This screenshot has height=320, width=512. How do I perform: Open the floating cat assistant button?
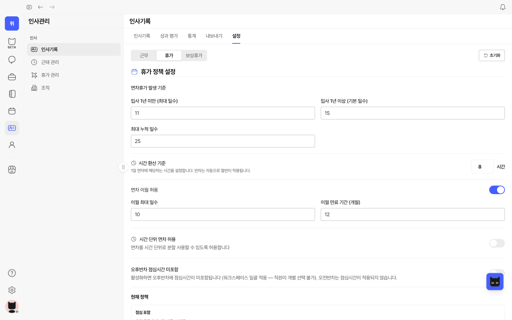495,282
